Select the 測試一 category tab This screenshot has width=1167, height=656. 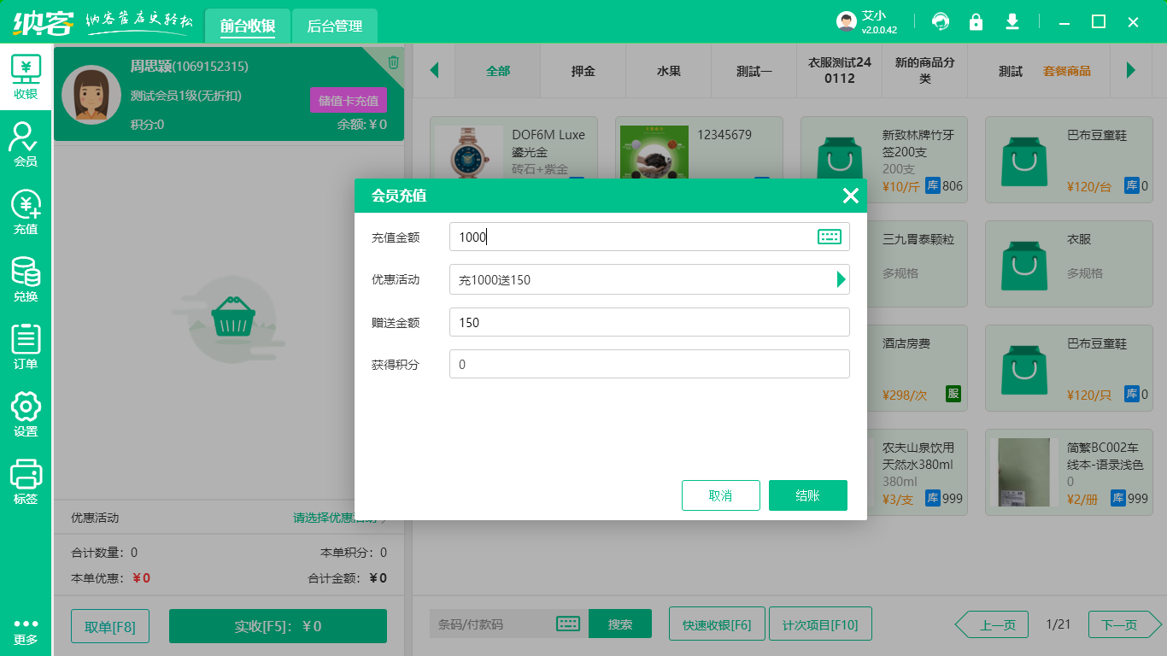tap(754, 71)
